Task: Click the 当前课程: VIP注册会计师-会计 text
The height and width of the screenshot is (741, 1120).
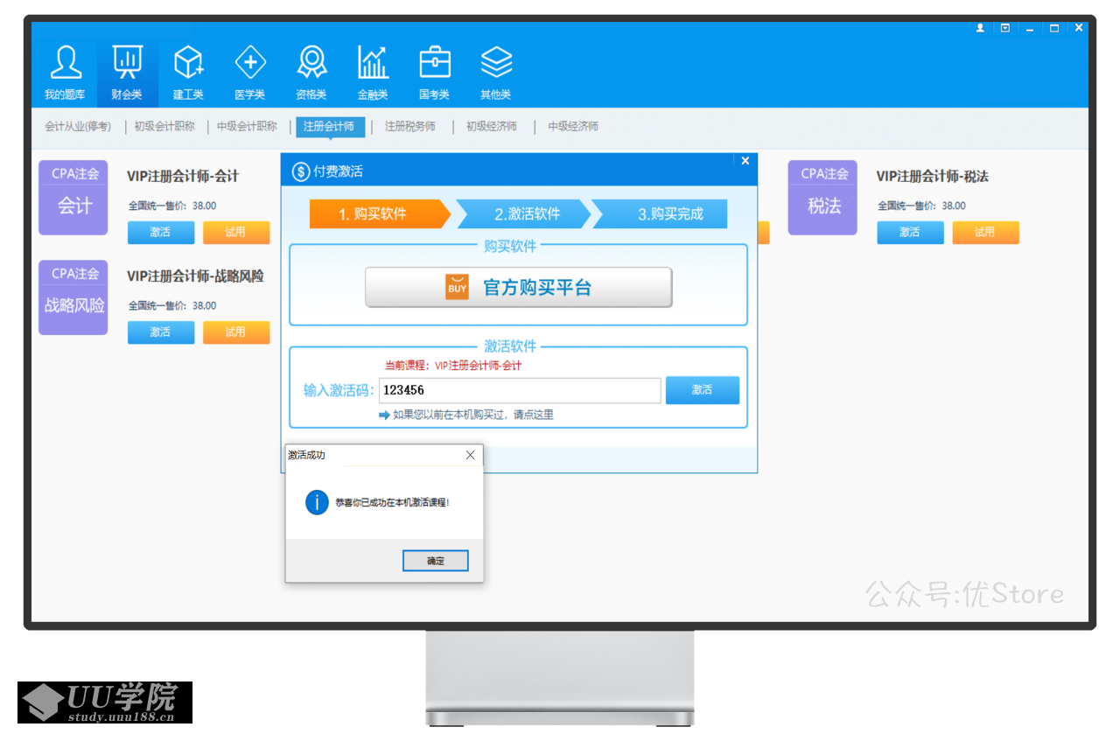Action: coord(453,366)
